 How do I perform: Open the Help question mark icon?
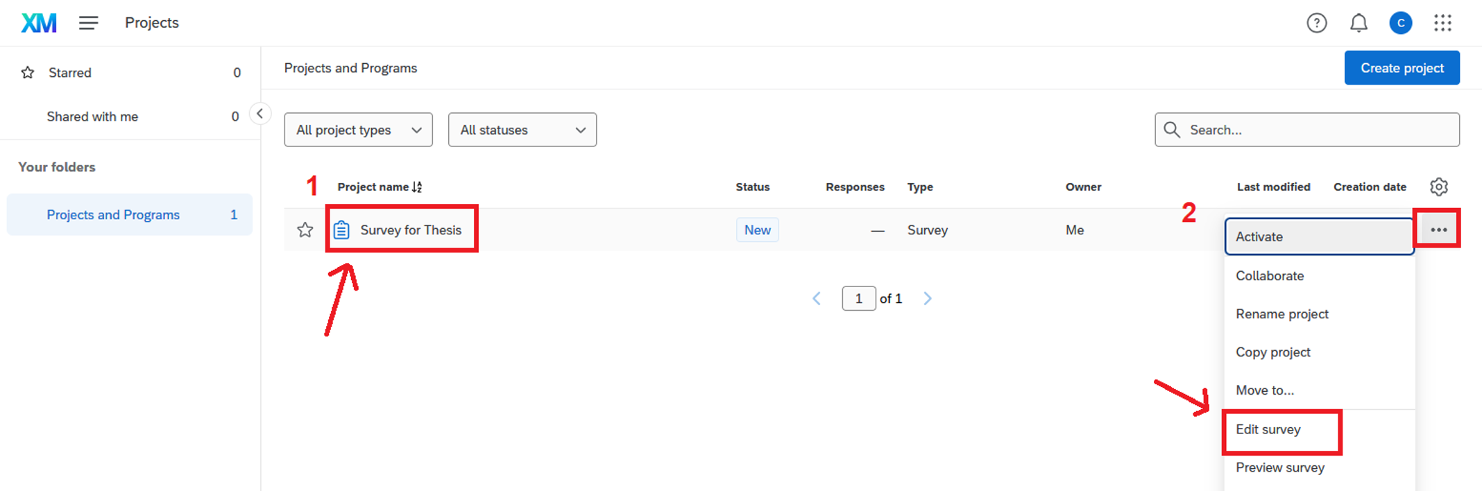click(x=1316, y=23)
